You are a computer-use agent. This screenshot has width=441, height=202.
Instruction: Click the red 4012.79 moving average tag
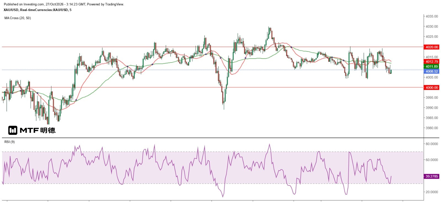[431, 62]
